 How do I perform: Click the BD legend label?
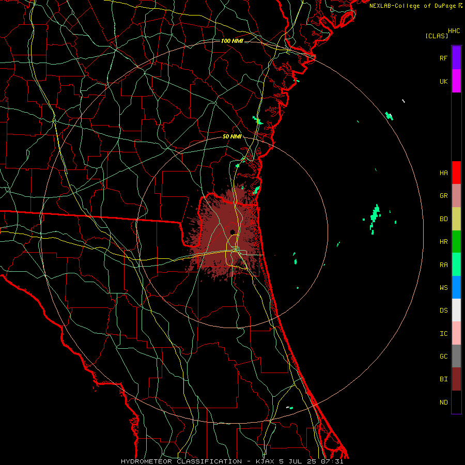443,219
